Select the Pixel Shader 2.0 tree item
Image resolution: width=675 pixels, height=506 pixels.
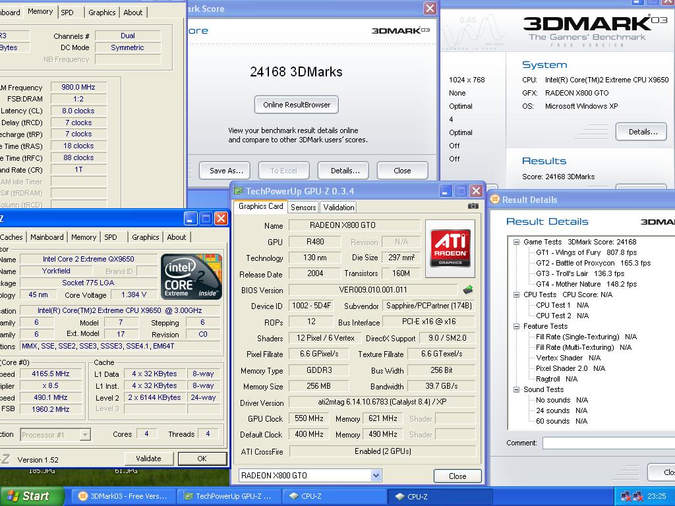570,368
